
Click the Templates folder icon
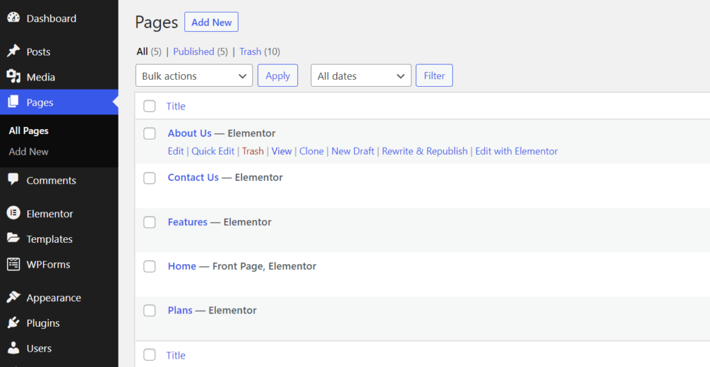tap(14, 239)
